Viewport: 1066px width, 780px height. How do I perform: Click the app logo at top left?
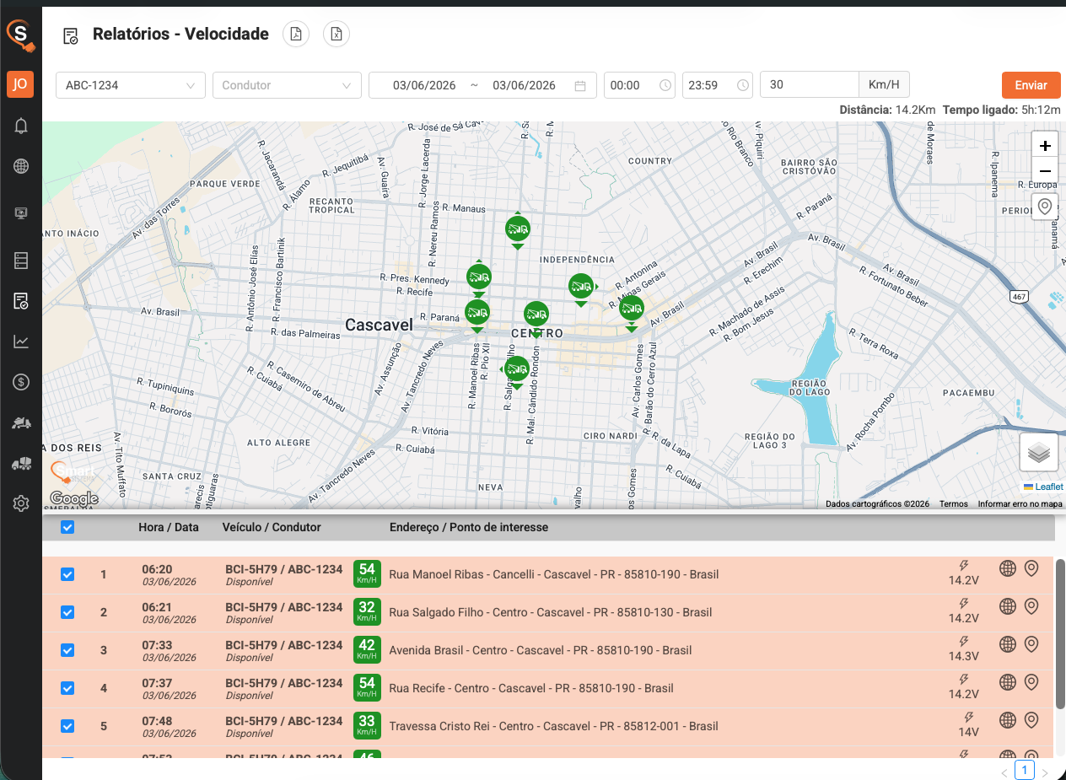tap(19, 35)
